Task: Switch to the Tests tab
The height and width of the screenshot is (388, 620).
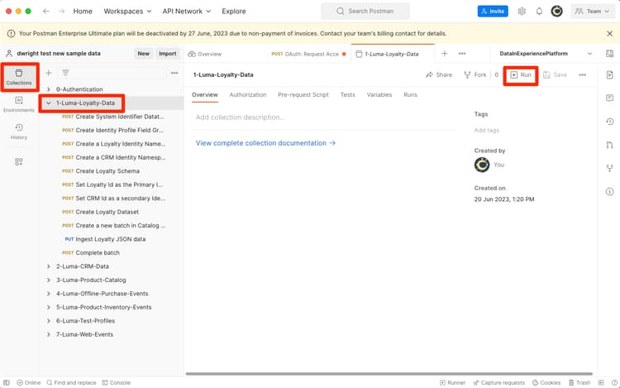Action: [x=347, y=95]
